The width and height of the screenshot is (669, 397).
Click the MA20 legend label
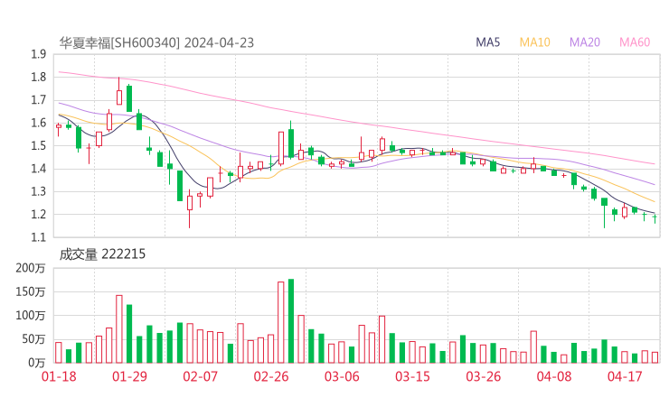(x=585, y=42)
